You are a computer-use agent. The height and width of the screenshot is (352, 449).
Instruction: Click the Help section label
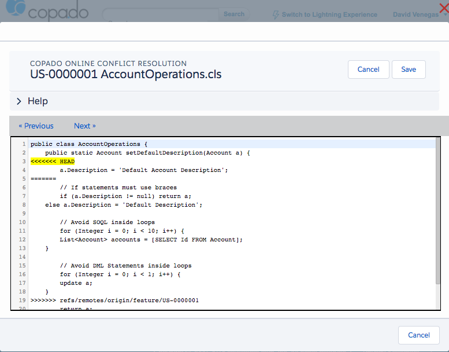[x=38, y=101]
